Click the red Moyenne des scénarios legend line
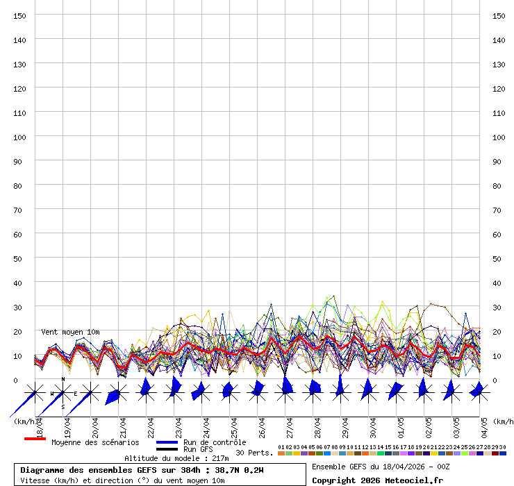514x486 pixels. [35, 439]
